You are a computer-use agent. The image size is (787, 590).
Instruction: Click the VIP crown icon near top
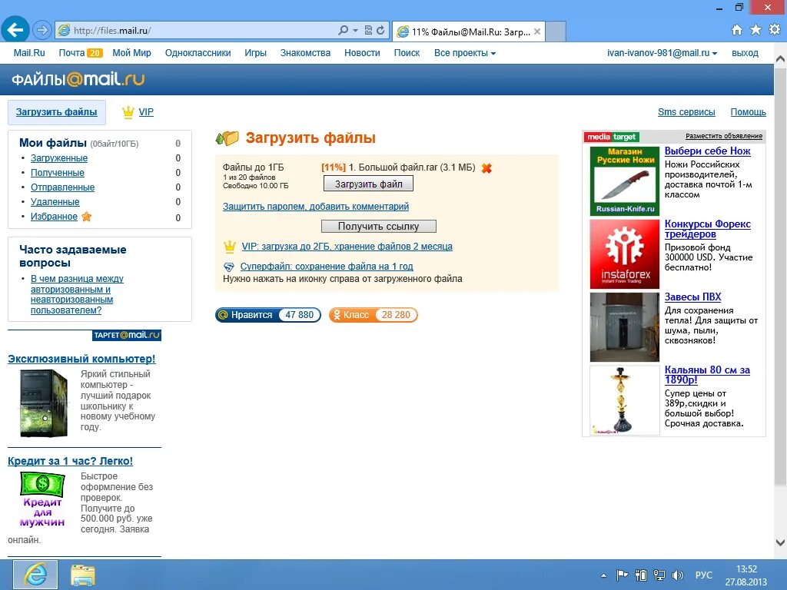(x=128, y=112)
